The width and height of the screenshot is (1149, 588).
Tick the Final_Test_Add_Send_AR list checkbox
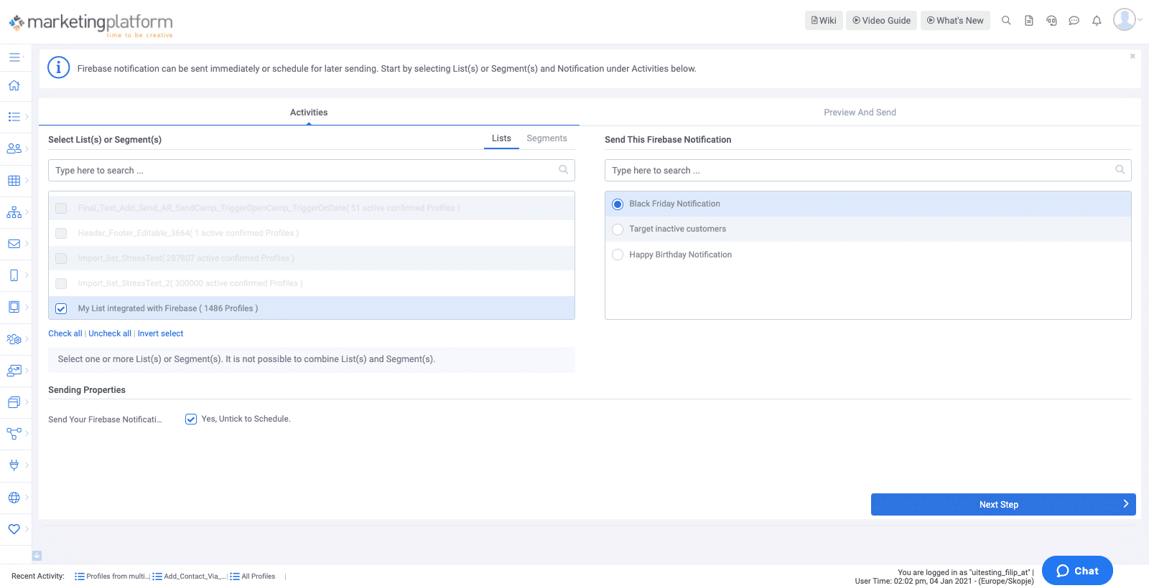point(61,208)
